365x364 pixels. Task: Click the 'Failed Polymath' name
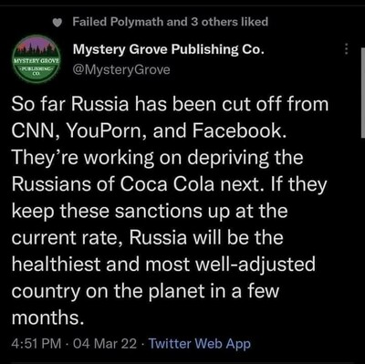[119, 22]
